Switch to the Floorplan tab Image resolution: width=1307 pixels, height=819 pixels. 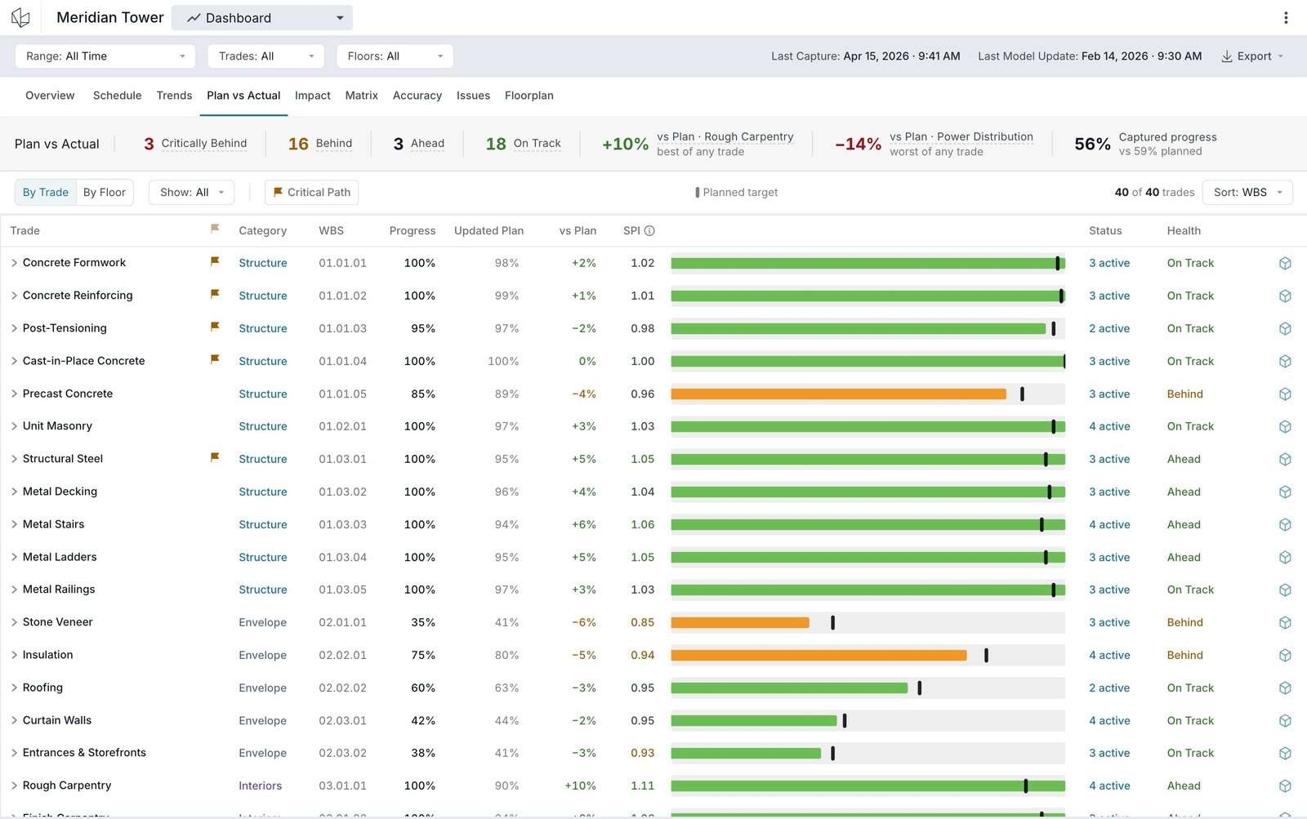tap(529, 96)
